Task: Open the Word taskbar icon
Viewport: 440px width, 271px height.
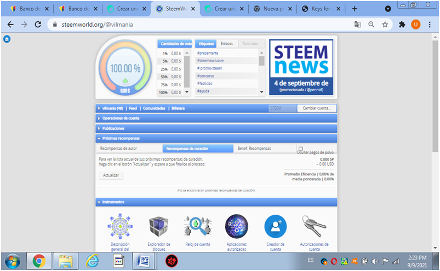Action: pos(144,261)
